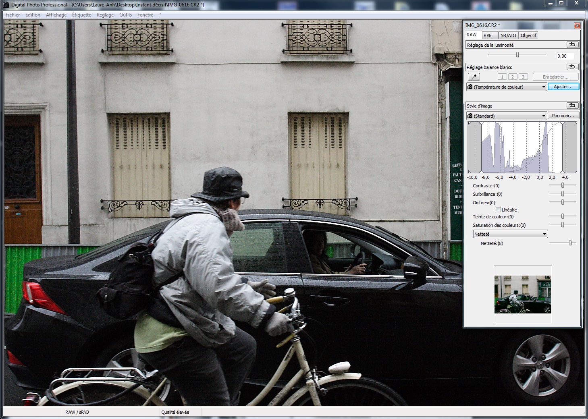This screenshot has height=419, width=588.
Task: Open the Fichier menu
Action: pos(12,15)
